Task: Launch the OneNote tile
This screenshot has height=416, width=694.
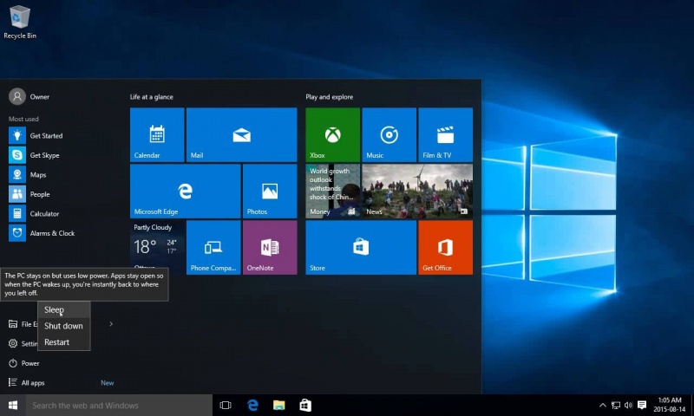Action: [x=270, y=248]
